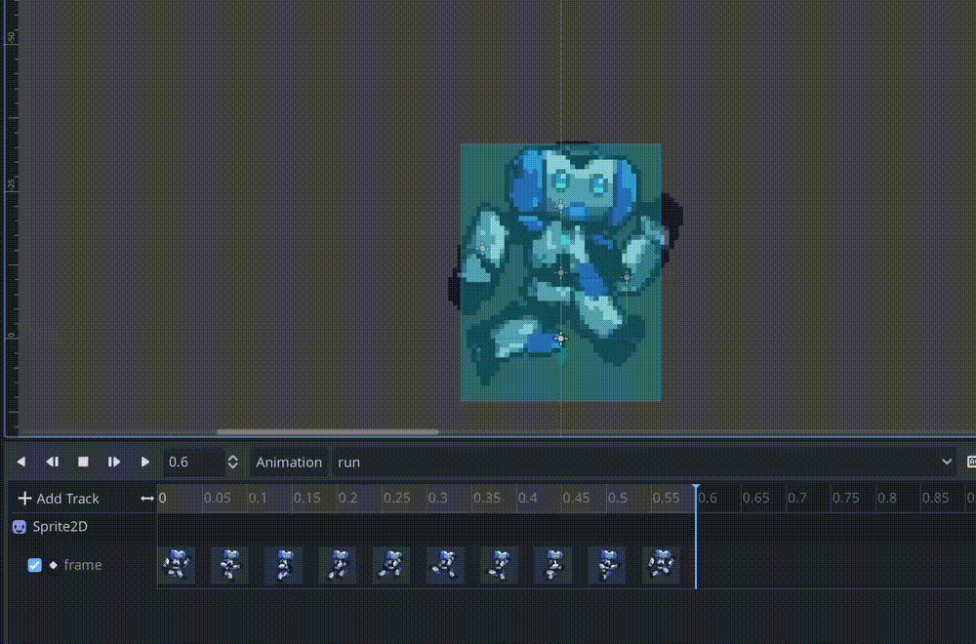
Task: Select the tenth frame keyframe thumbnail
Action: click(661, 565)
